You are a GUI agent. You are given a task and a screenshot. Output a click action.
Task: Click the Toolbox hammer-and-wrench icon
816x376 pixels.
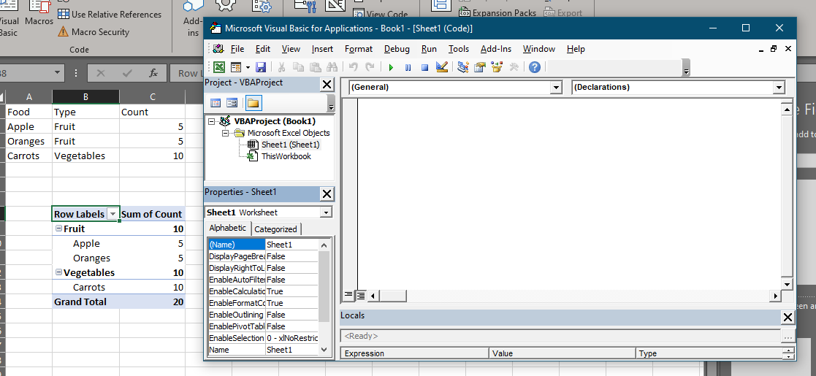[514, 67]
